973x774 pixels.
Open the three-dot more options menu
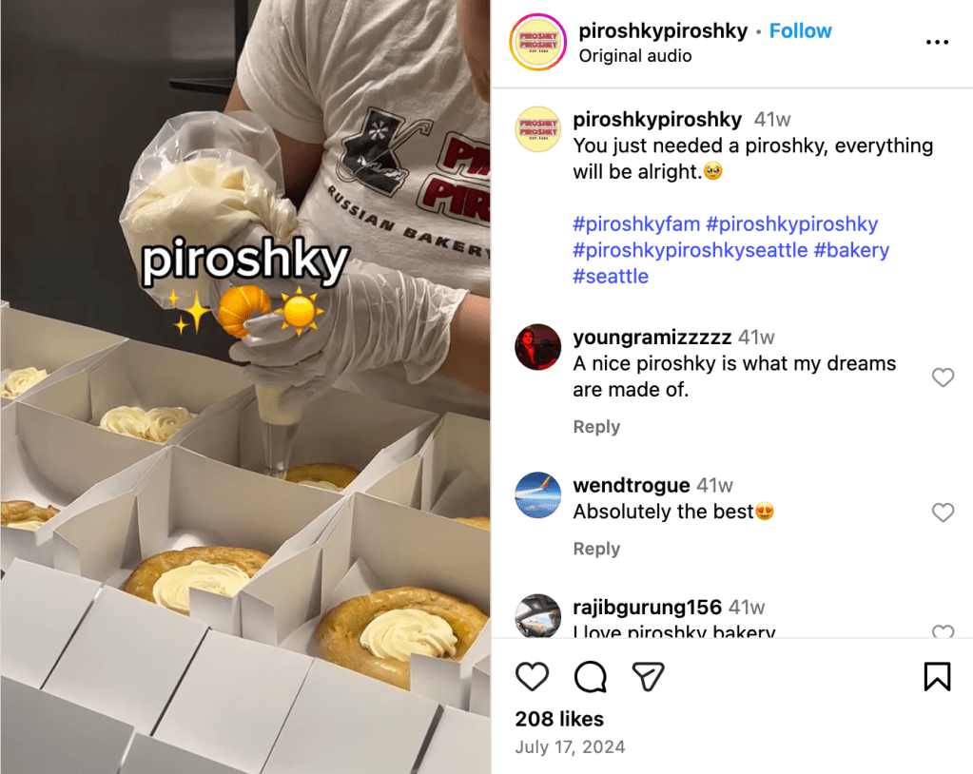pos(937,42)
